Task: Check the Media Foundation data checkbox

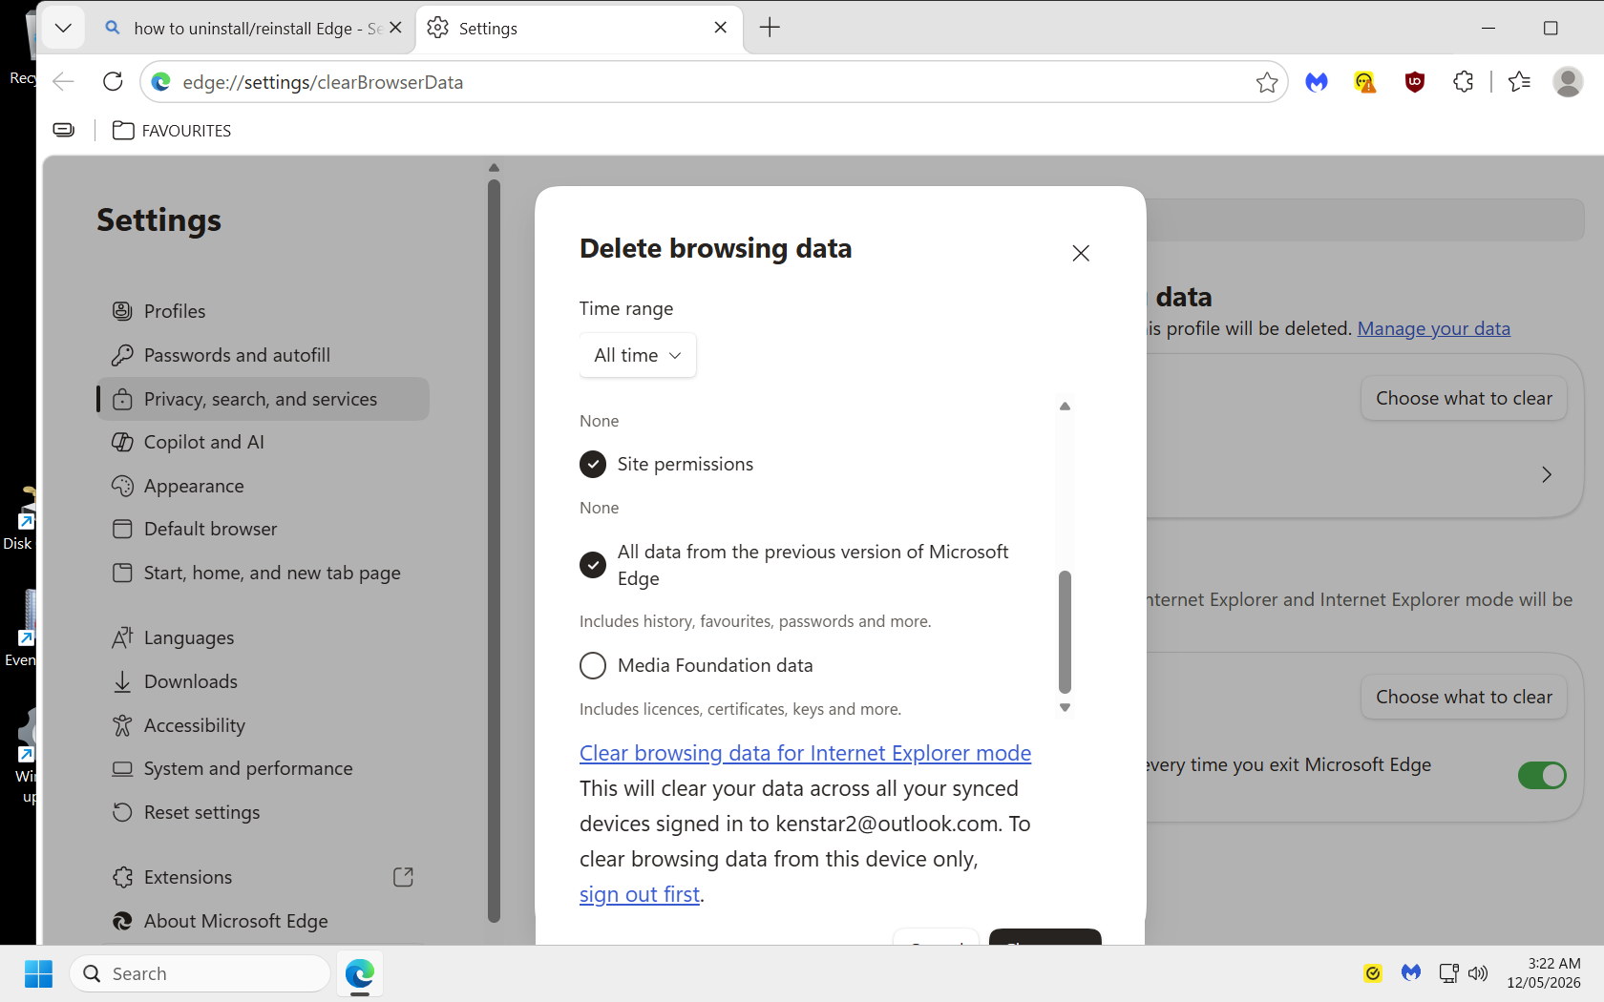Action: tap(593, 665)
